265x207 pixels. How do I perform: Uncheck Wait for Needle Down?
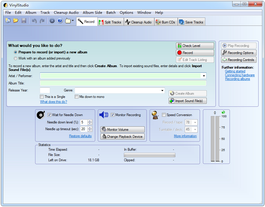49,115
